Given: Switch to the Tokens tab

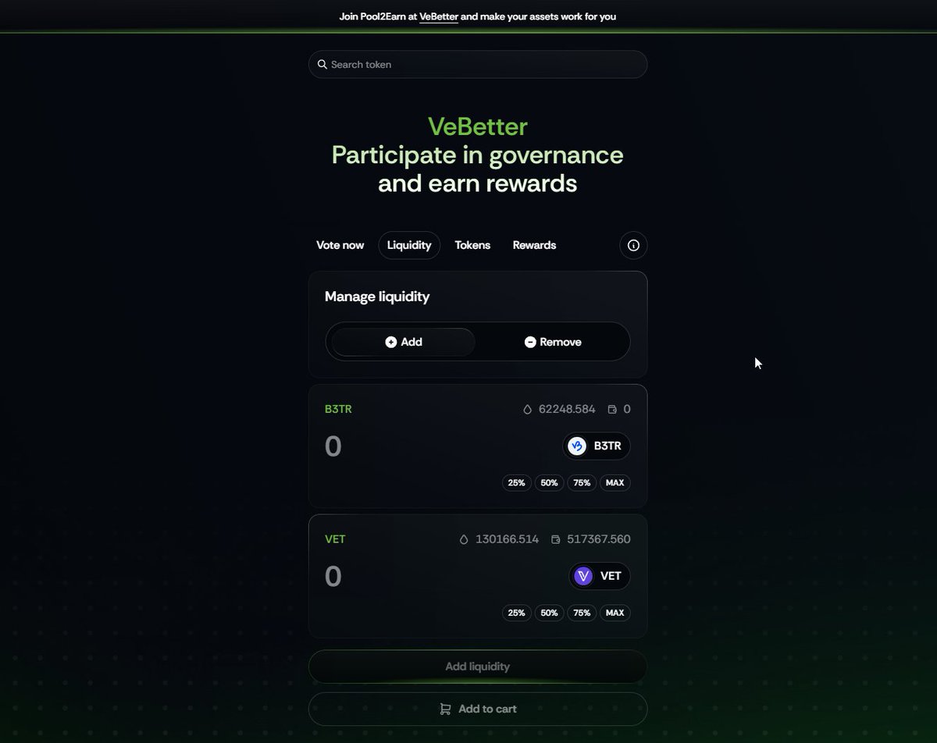Looking at the screenshot, I should click(472, 245).
